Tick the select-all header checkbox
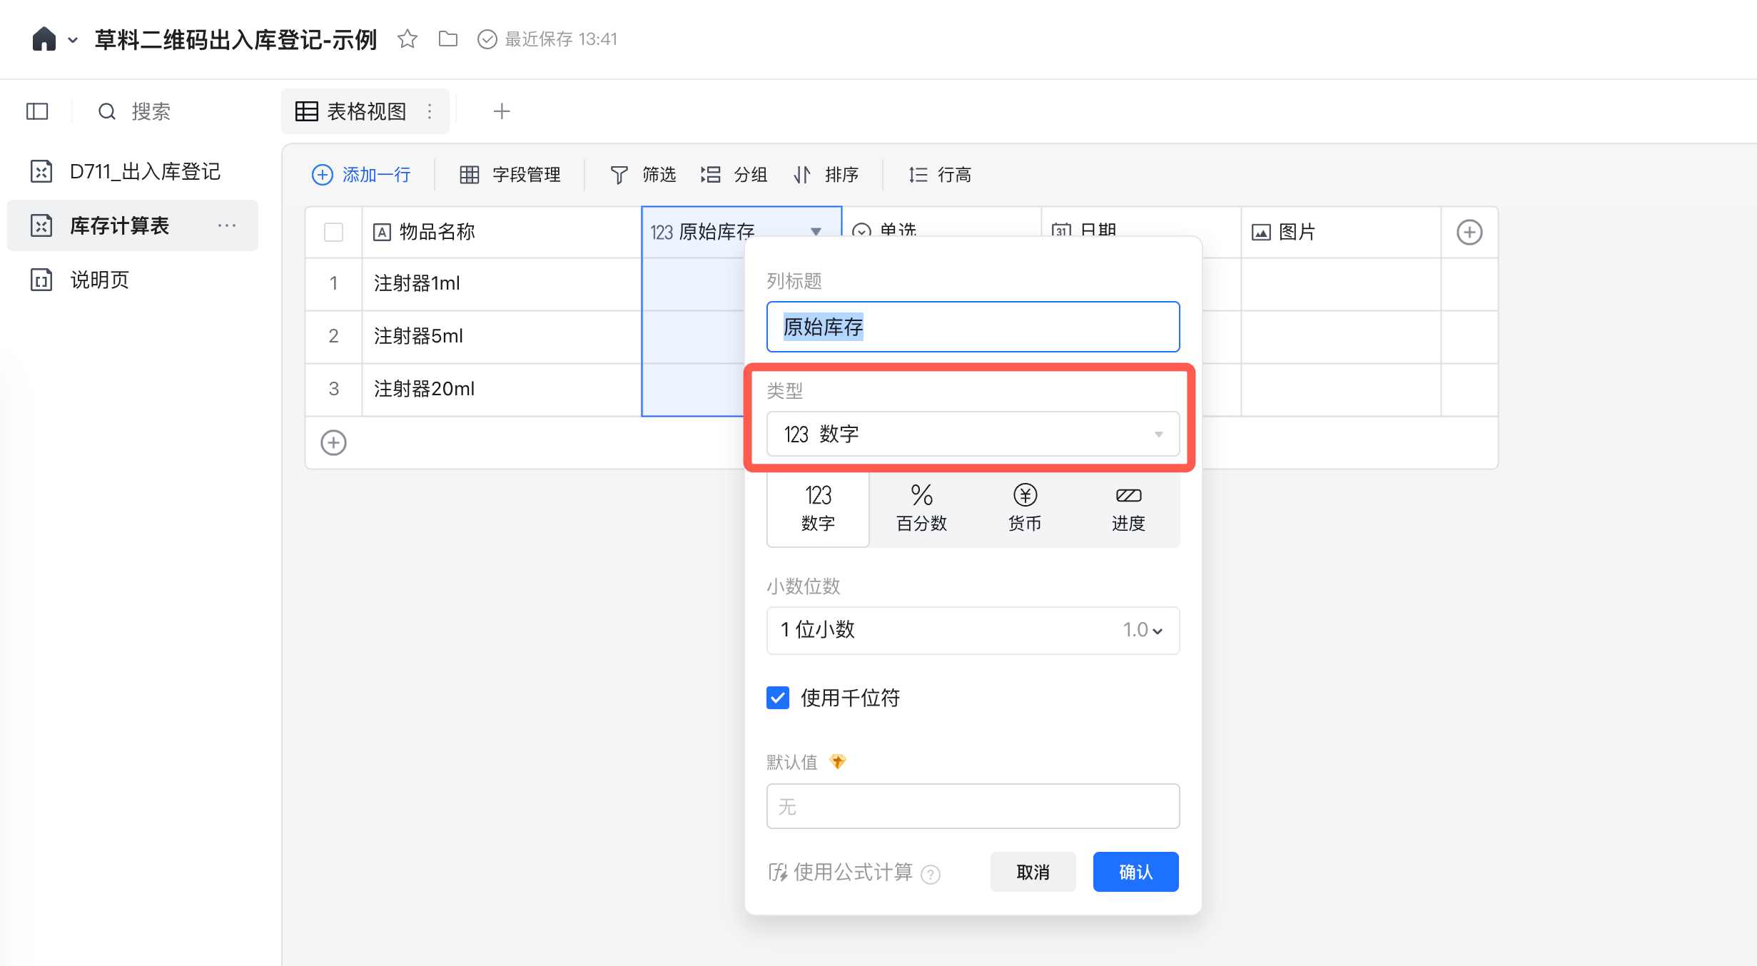The height and width of the screenshot is (966, 1757). click(333, 232)
